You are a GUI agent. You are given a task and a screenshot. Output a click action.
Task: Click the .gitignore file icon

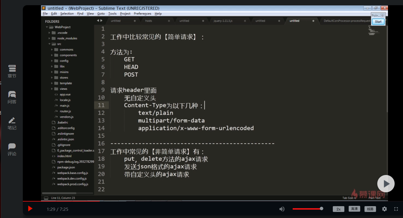pyautogui.click(x=53, y=145)
